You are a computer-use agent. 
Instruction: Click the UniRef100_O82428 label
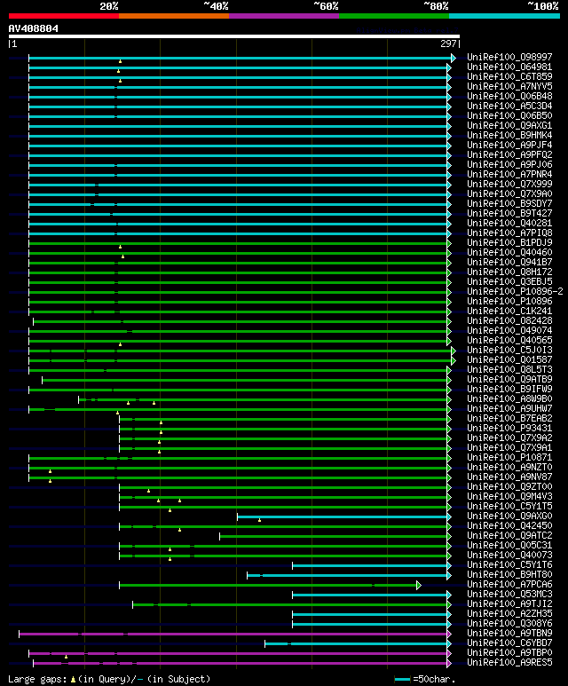[x=509, y=321]
